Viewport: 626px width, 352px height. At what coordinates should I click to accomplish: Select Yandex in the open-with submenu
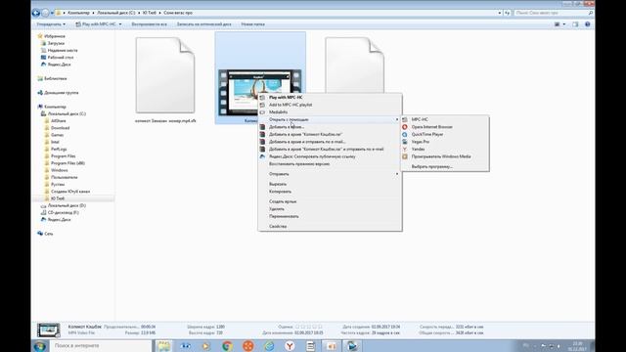[x=418, y=149]
